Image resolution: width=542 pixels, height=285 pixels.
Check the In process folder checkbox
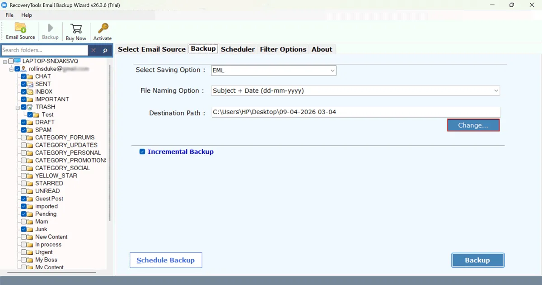23,245
